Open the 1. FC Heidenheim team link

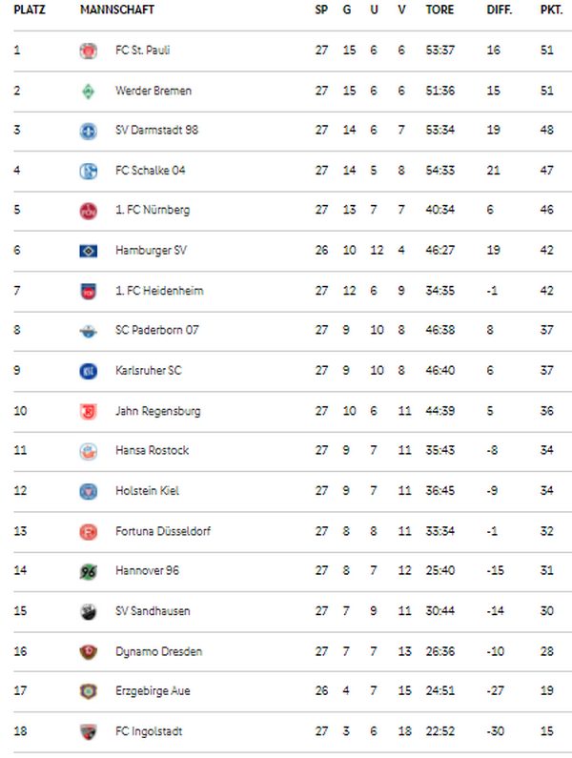click(x=159, y=291)
